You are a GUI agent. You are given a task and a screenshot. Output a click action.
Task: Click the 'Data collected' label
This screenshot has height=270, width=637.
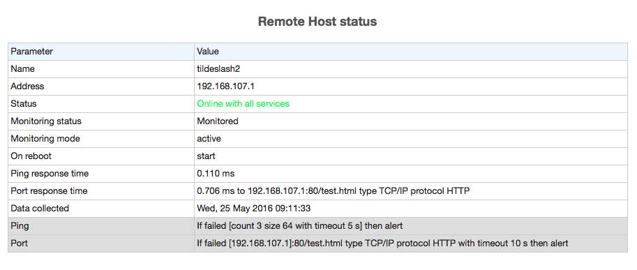pos(40,209)
